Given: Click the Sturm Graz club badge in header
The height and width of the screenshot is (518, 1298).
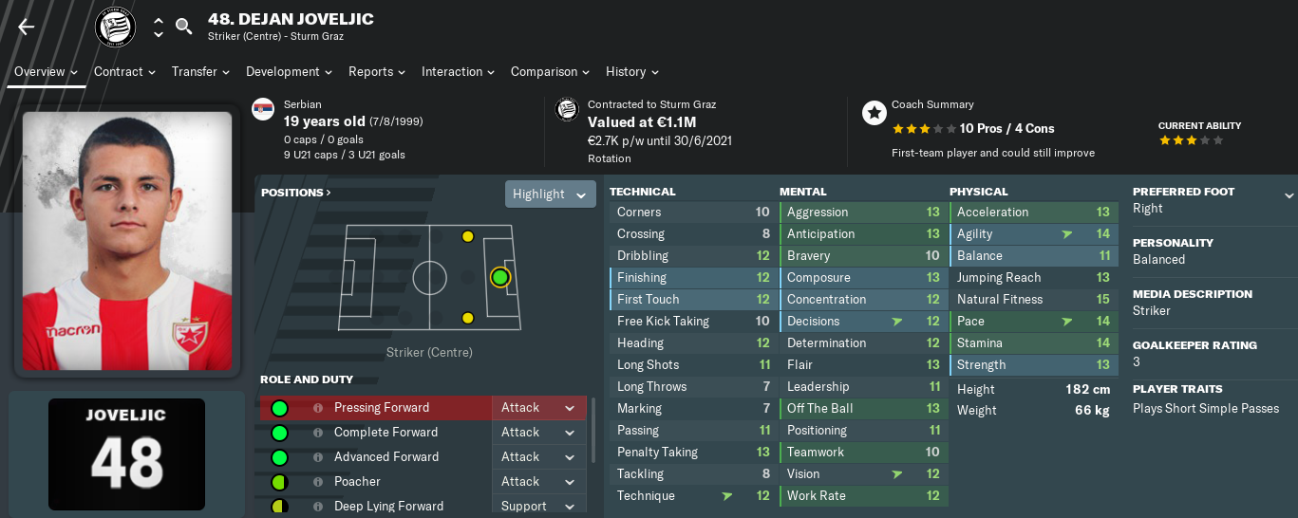Looking at the screenshot, I should [116, 28].
